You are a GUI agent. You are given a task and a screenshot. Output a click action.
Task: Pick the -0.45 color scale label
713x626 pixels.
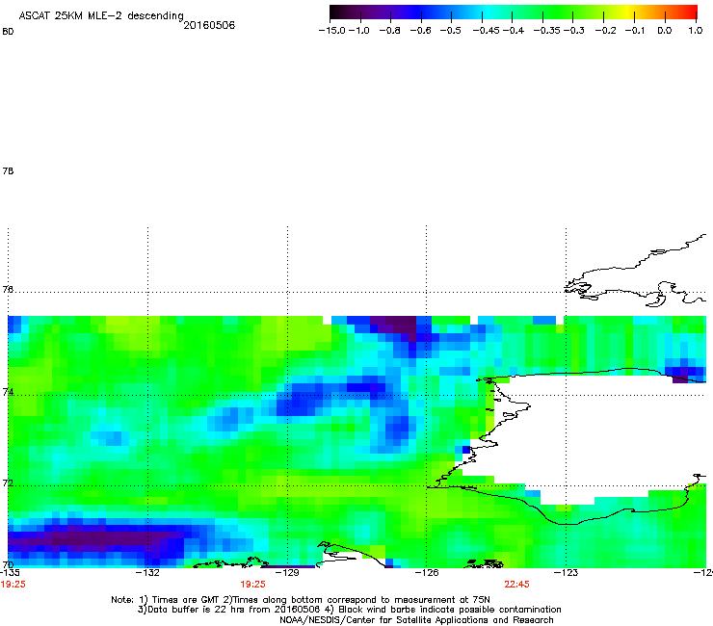tap(486, 31)
